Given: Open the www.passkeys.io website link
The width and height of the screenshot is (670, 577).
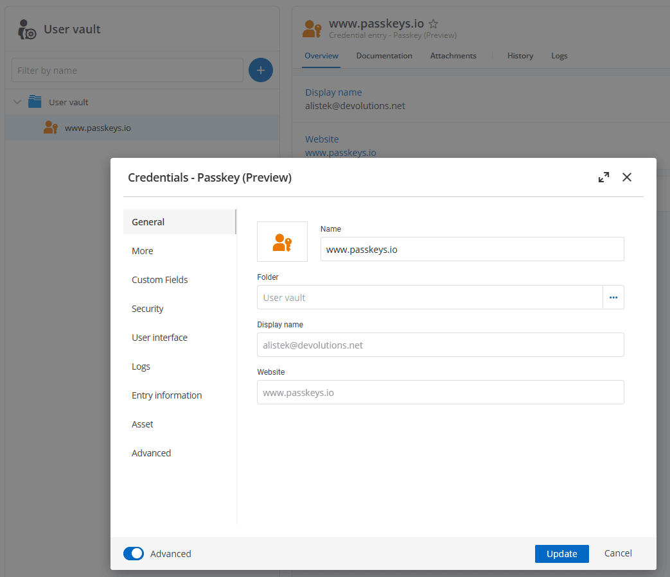Looking at the screenshot, I should (x=340, y=153).
